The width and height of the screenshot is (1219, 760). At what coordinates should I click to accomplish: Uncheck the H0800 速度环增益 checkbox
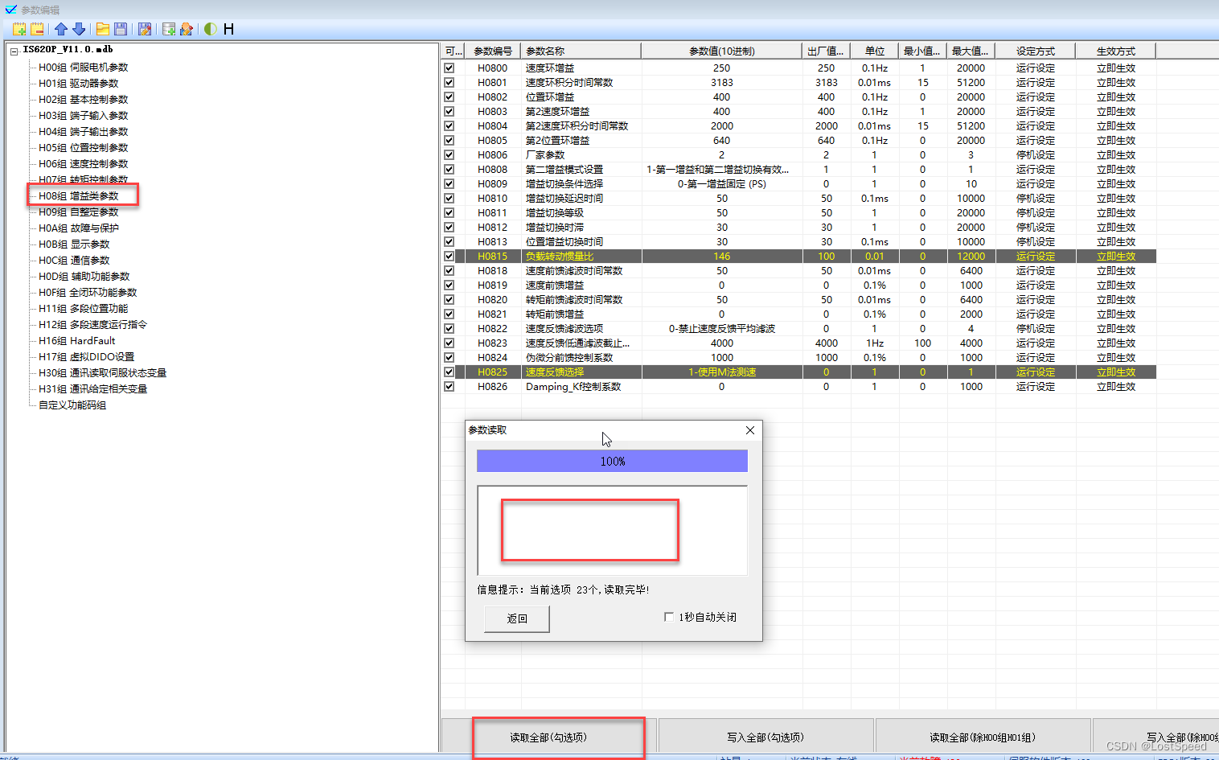449,68
